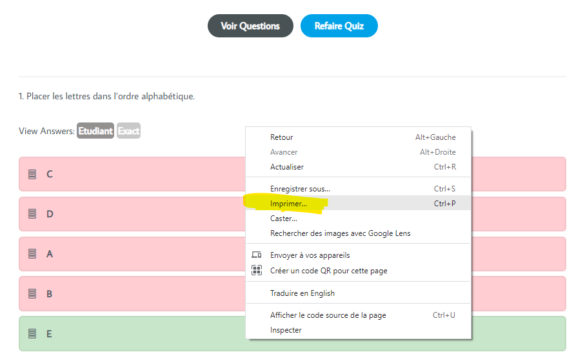Click the drag handle icon beside letter B
The image size is (574, 361).
pyautogui.click(x=32, y=294)
